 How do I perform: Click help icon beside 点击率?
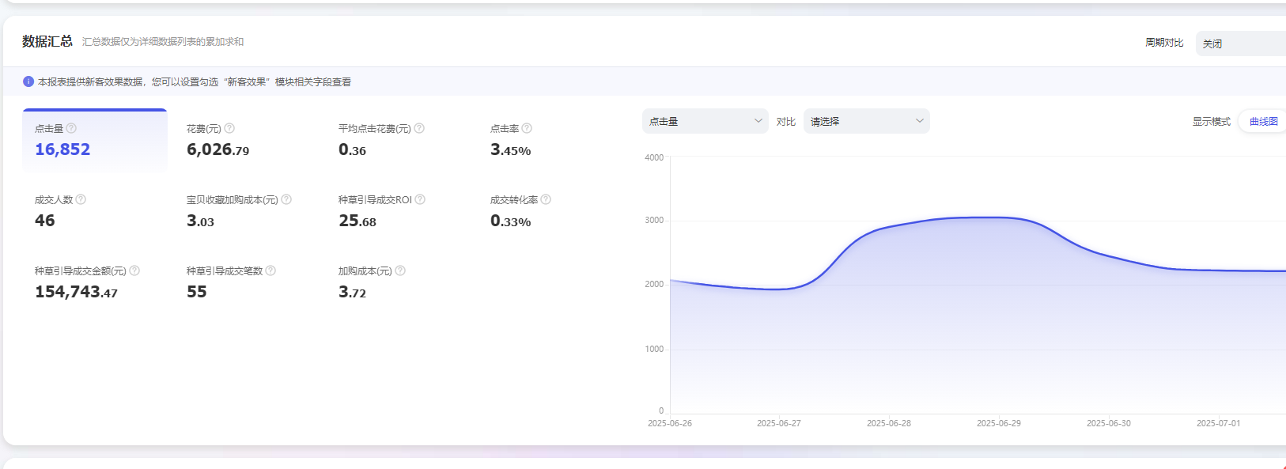coord(527,128)
